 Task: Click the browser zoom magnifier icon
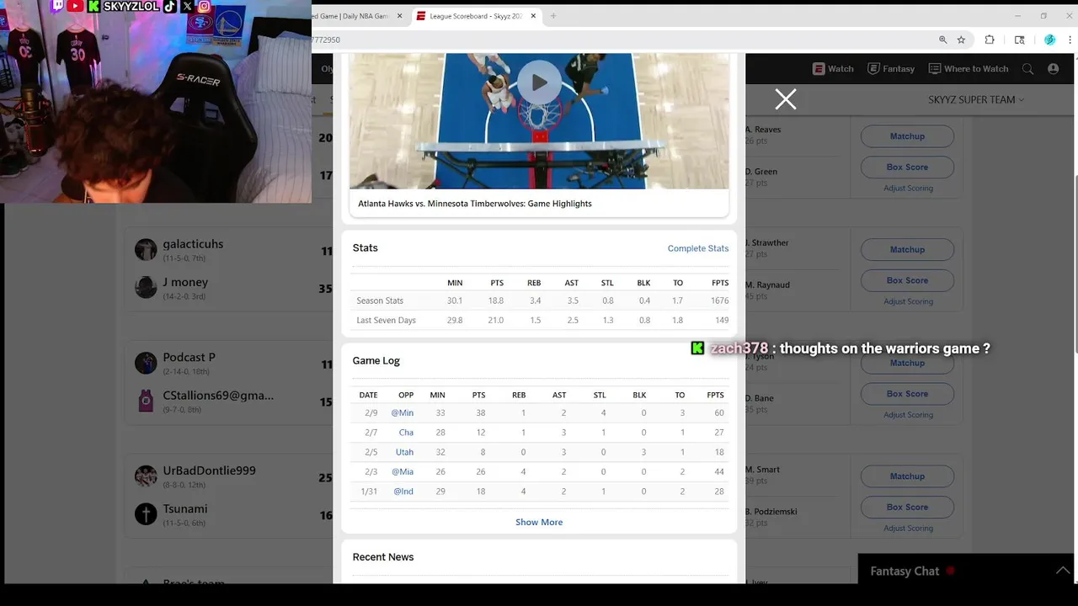[943, 40]
